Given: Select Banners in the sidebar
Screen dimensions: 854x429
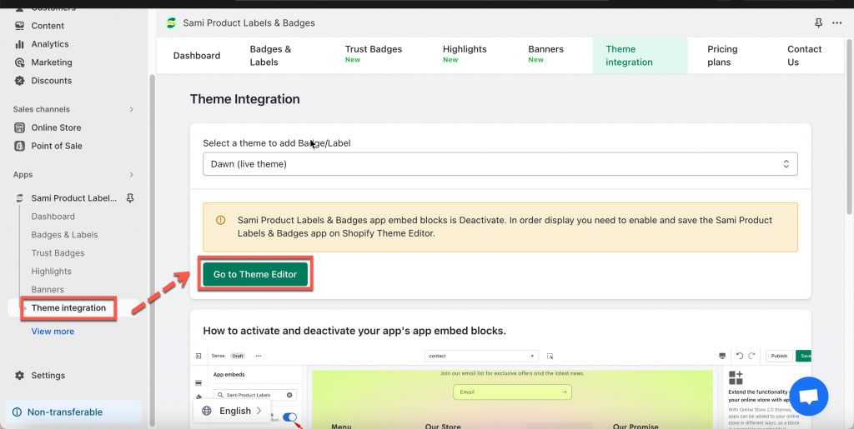Looking at the screenshot, I should coord(48,289).
